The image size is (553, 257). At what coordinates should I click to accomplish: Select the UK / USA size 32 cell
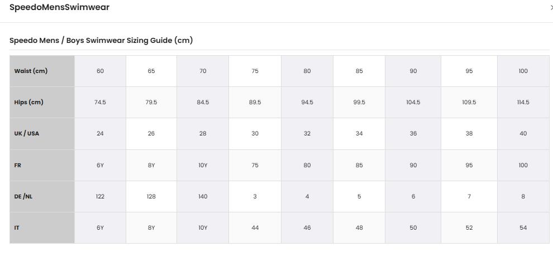[x=307, y=133]
